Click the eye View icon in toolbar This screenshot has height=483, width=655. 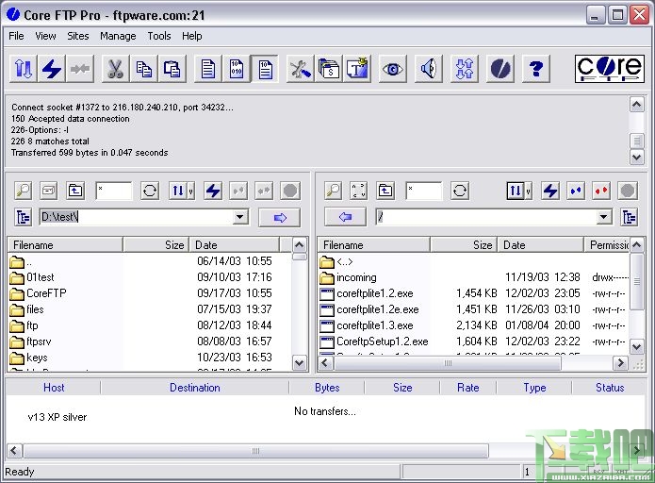point(392,69)
